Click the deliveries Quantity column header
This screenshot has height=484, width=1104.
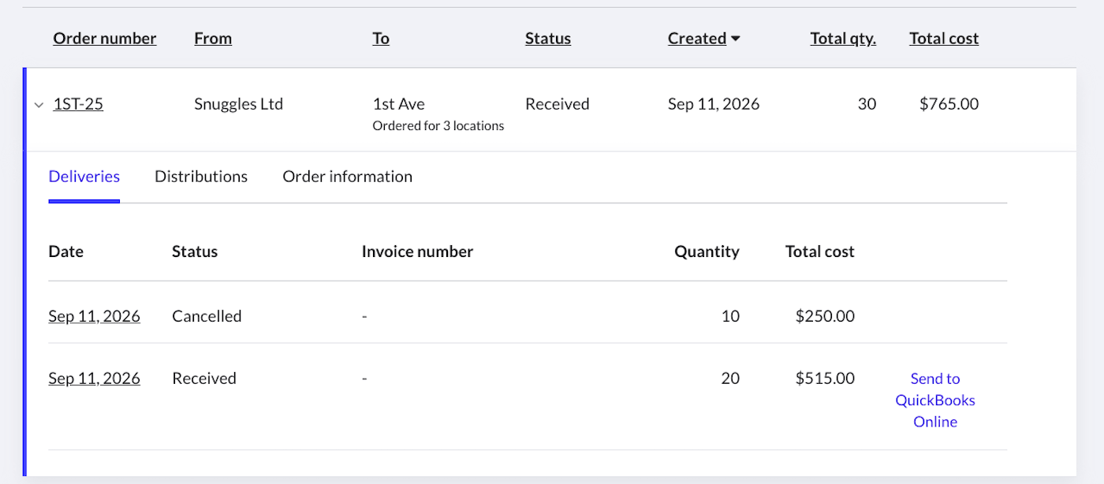[707, 252]
